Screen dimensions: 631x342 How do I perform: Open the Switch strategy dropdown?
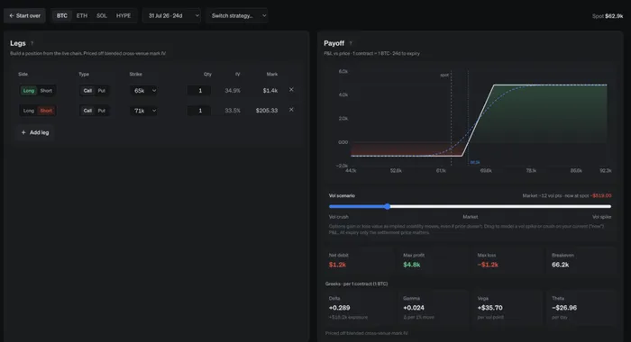pyautogui.click(x=237, y=15)
